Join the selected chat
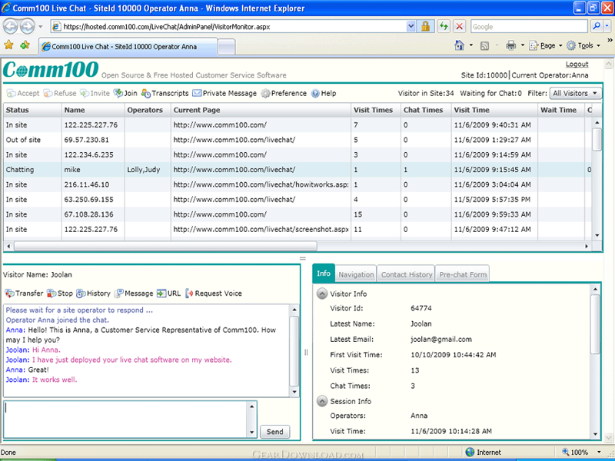Viewport: 615px width, 461px height. click(x=125, y=93)
